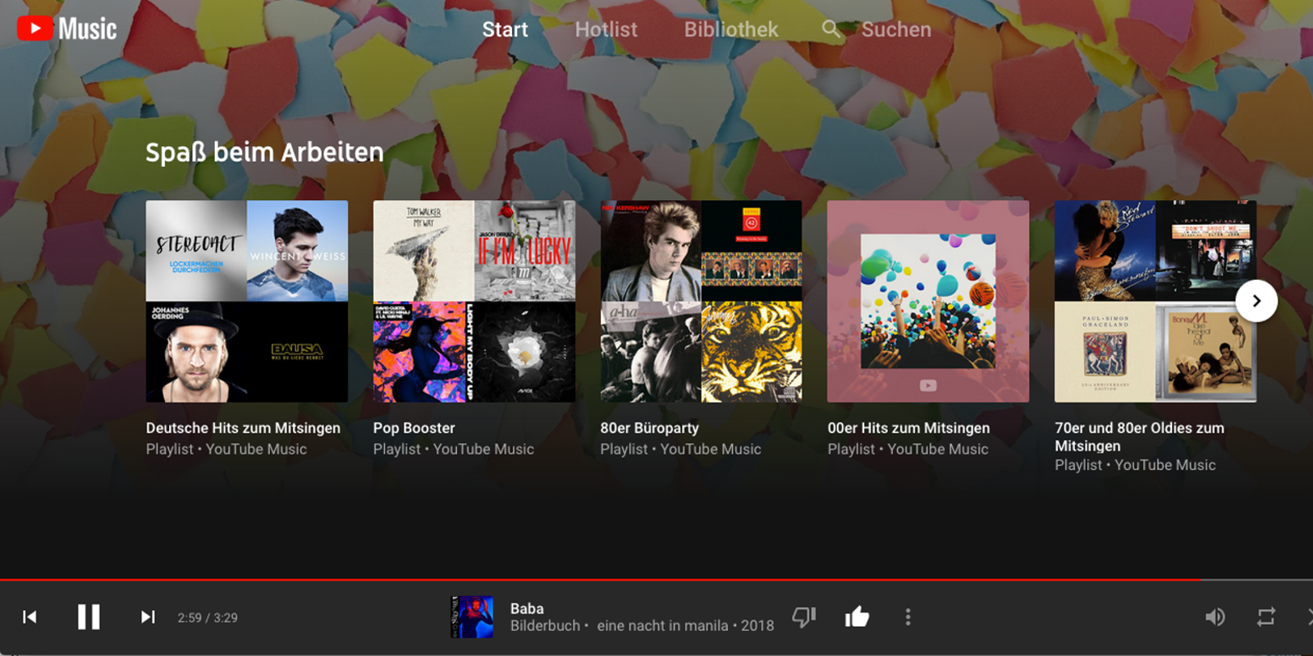This screenshot has height=656, width=1313.
Task: Pause the currently playing song
Action: [x=89, y=617]
